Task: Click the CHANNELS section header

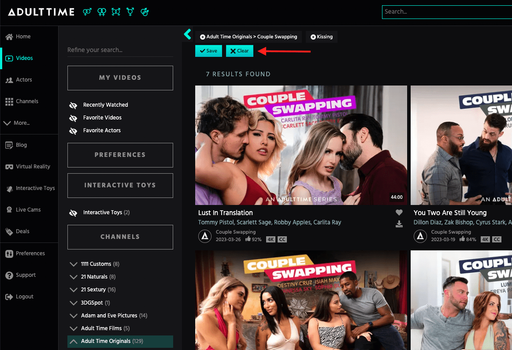Action: pyautogui.click(x=120, y=237)
